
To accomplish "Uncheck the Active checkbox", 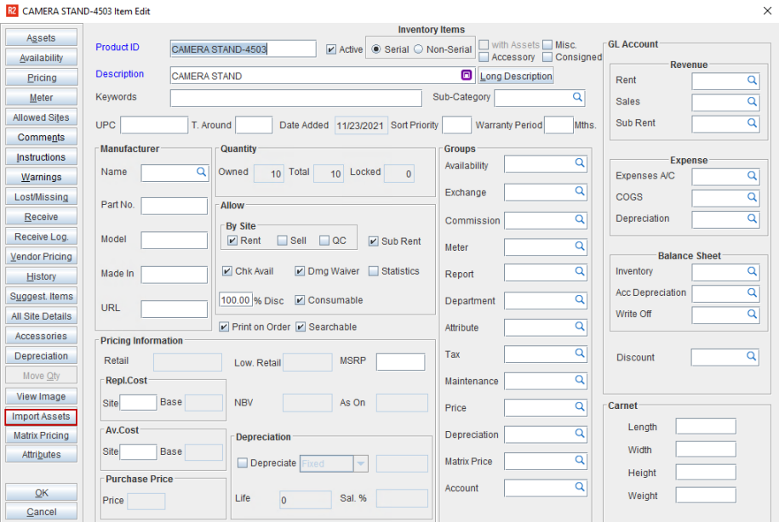I will tap(329, 48).
